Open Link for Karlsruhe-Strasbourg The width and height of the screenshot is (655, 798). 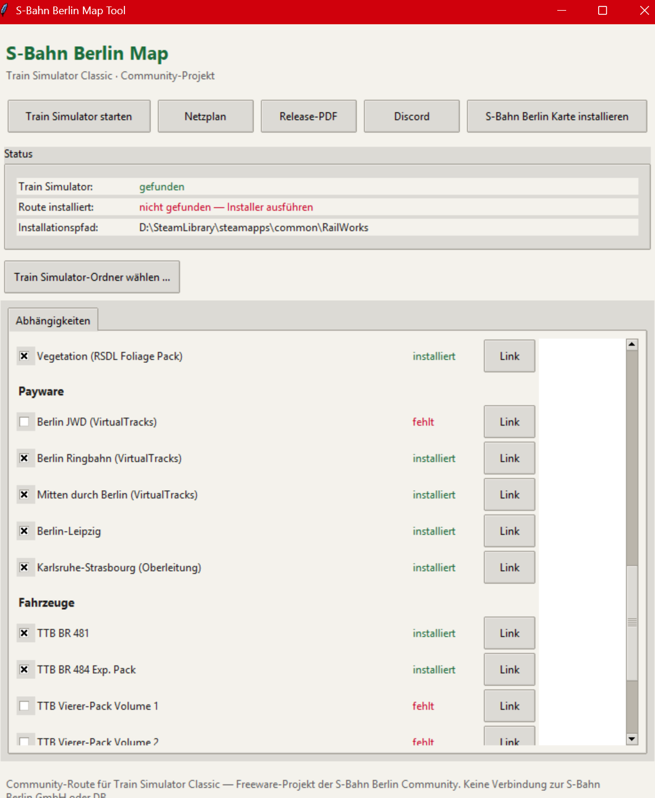click(509, 567)
